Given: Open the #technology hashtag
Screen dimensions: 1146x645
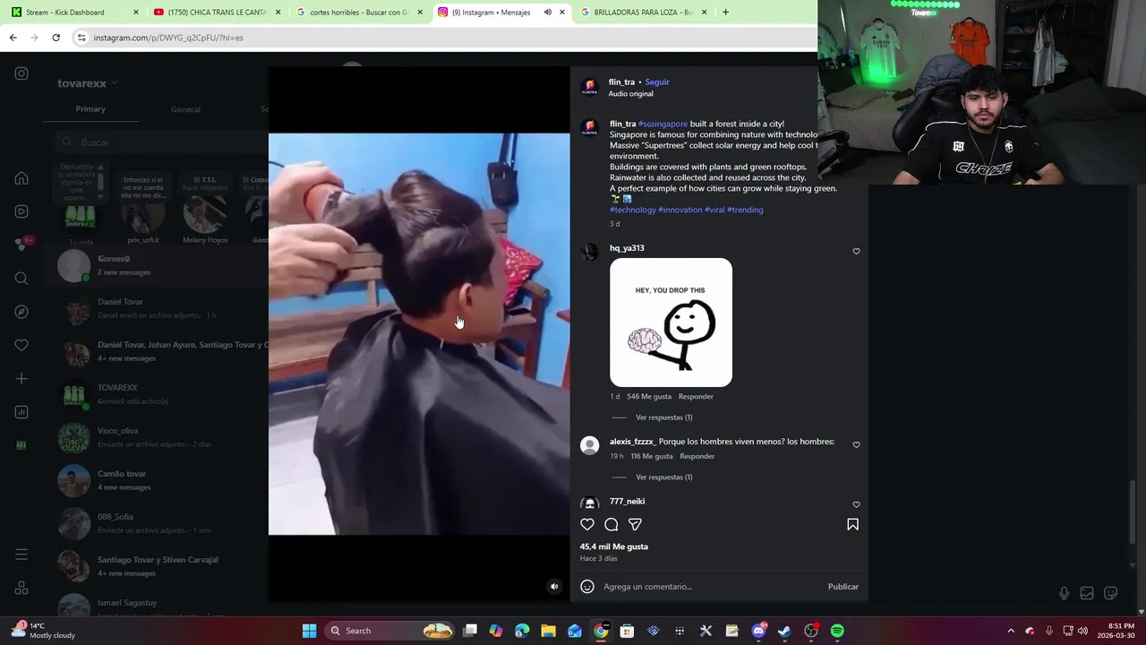Looking at the screenshot, I should point(633,210).
